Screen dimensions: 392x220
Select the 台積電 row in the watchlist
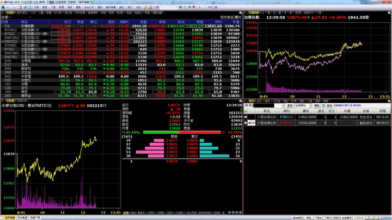click(121, 61)
